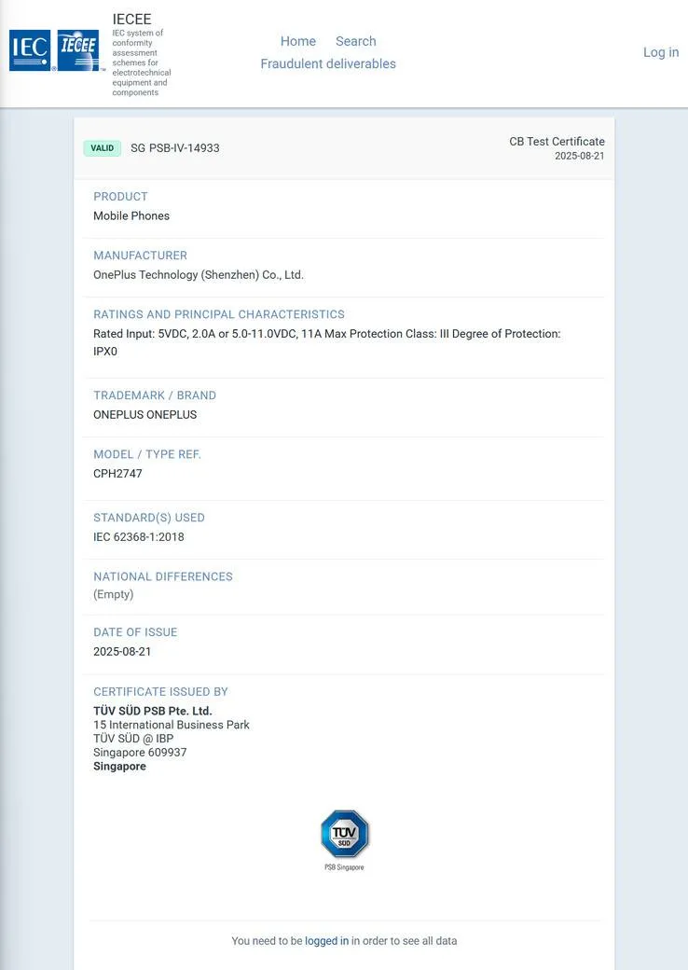The image size is (688, 970).
Task: Open the Search menu item
Action: 355,41
